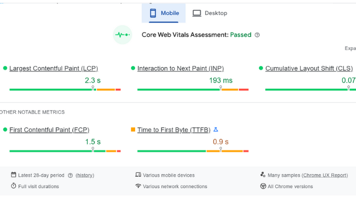Click the LCP distribution bar marker
Viewport: 356px width, 198px height.
tap(93, 88)
